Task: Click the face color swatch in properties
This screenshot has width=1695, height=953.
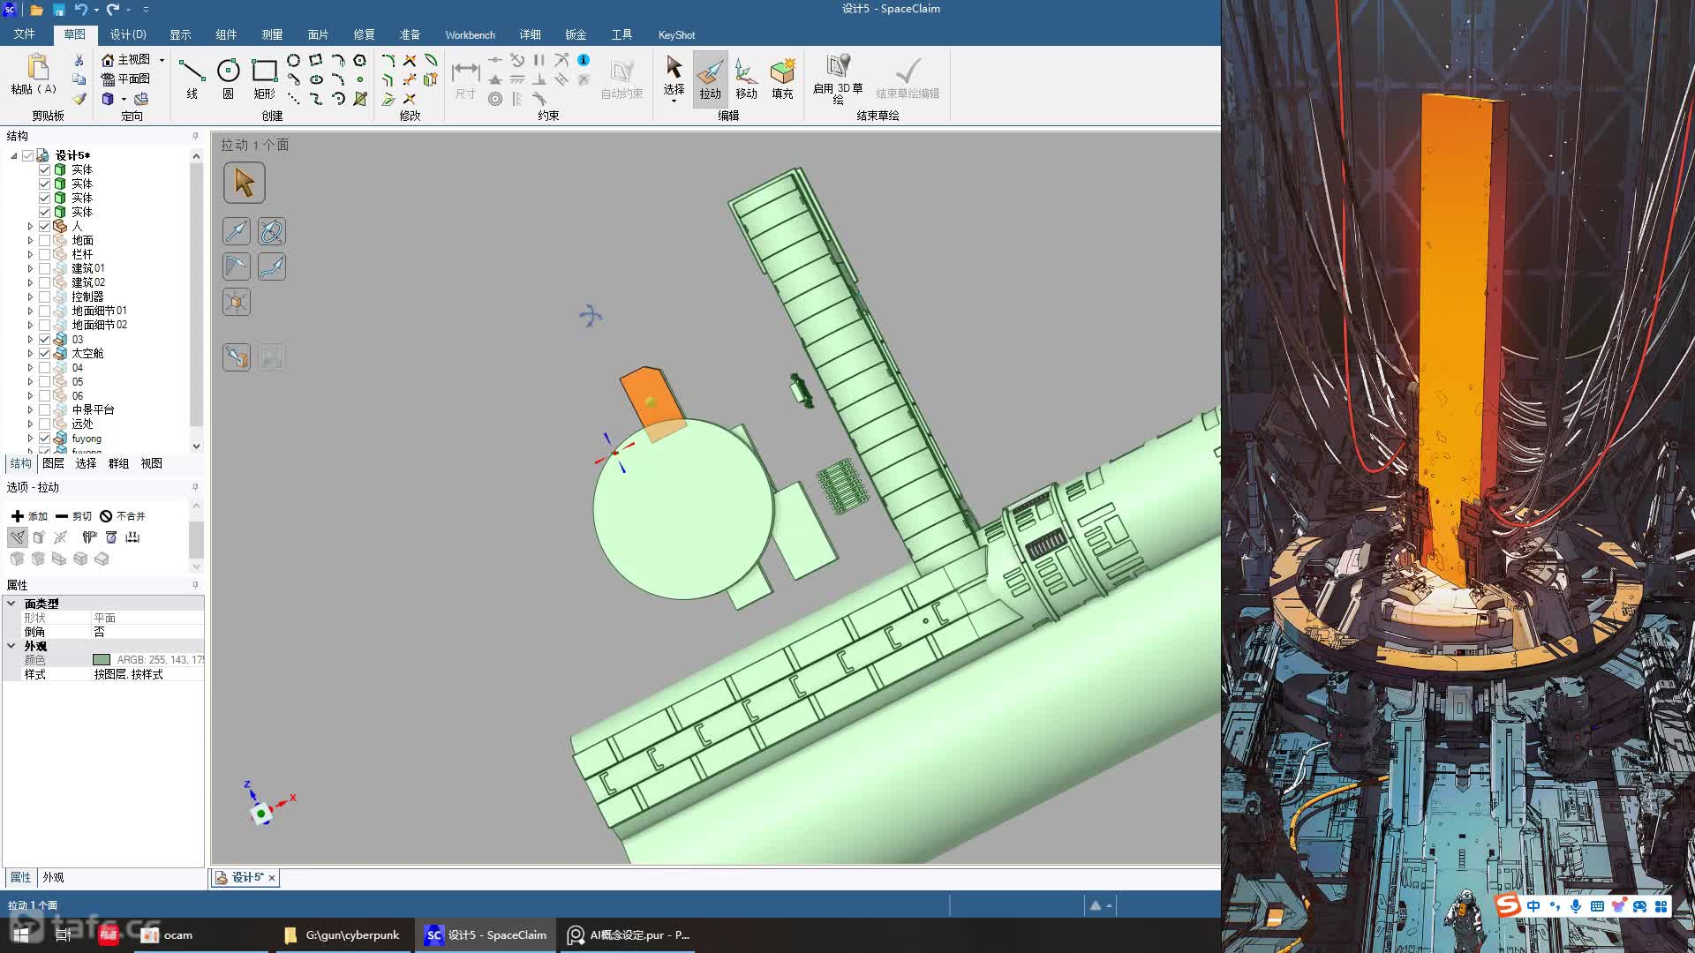Action: [102, 660]
